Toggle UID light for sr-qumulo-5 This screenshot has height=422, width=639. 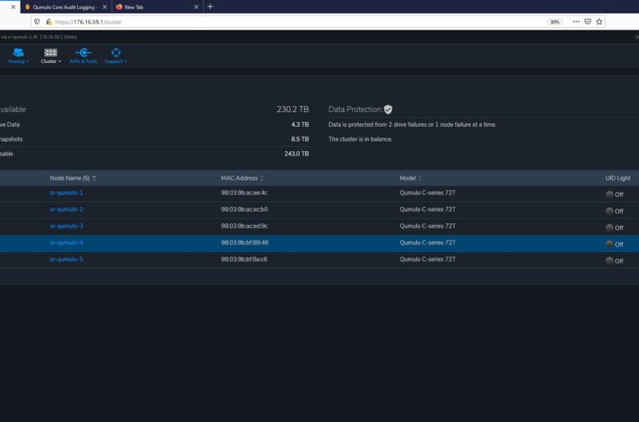[610, 261]
